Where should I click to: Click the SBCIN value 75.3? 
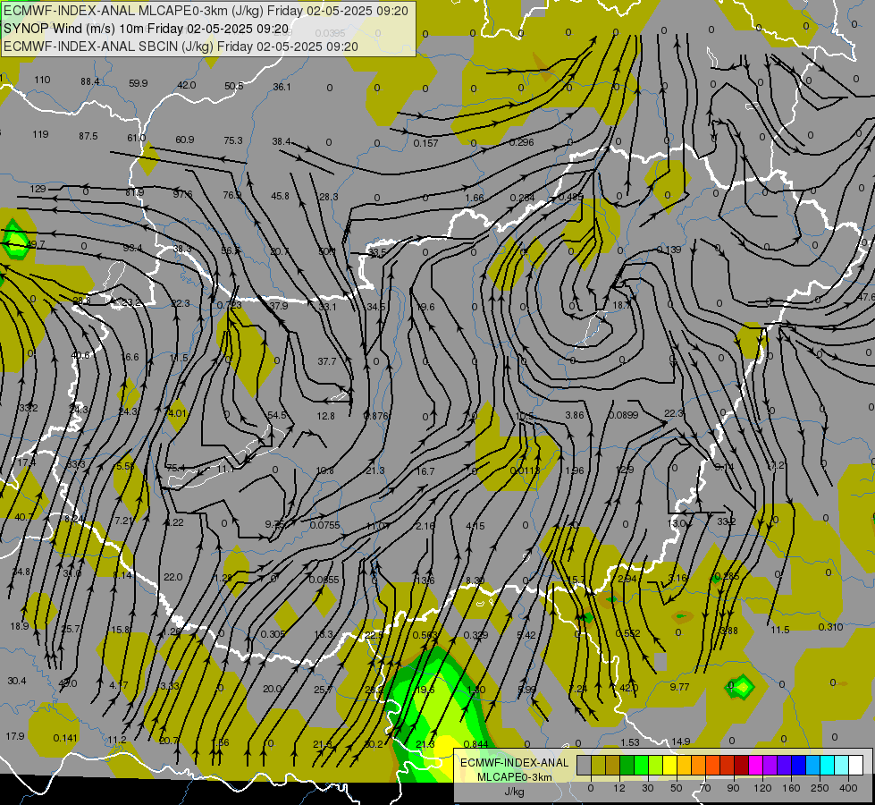233,140
